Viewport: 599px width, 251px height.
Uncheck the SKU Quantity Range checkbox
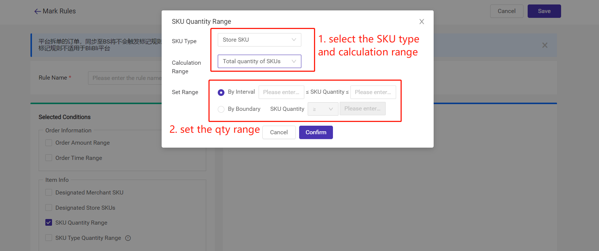pos(49,223)
